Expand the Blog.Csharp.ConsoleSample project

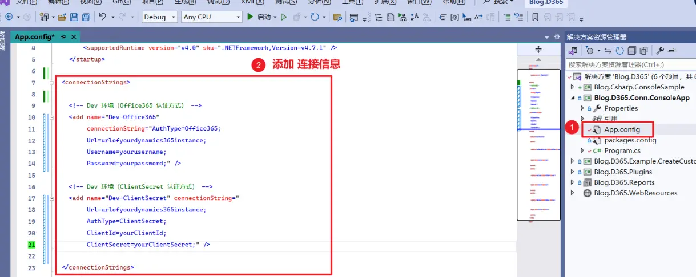click(573, 87)
